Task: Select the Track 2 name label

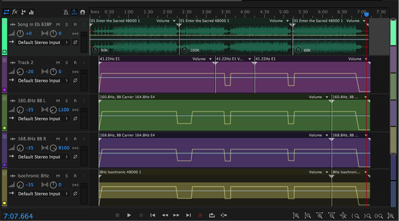Action: tap(26, 62)
